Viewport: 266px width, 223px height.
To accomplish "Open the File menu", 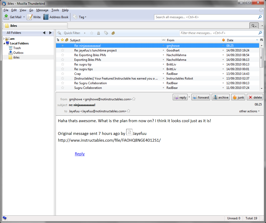I will [6, 10].
